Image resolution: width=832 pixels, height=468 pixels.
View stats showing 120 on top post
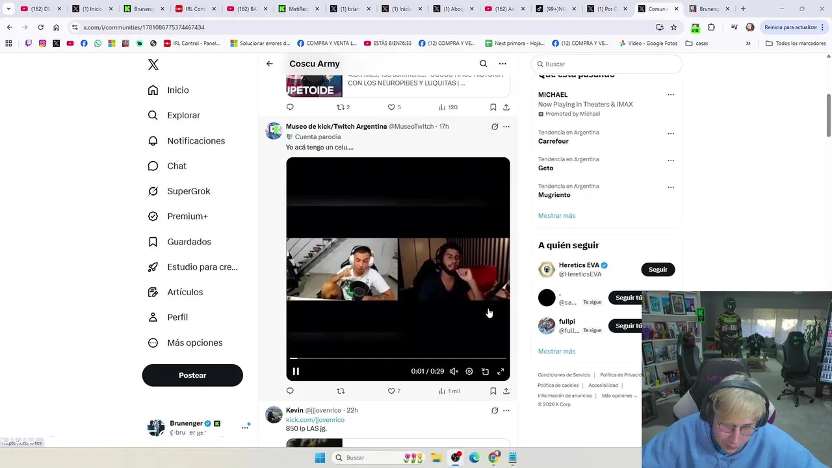[x=448, y=107]
